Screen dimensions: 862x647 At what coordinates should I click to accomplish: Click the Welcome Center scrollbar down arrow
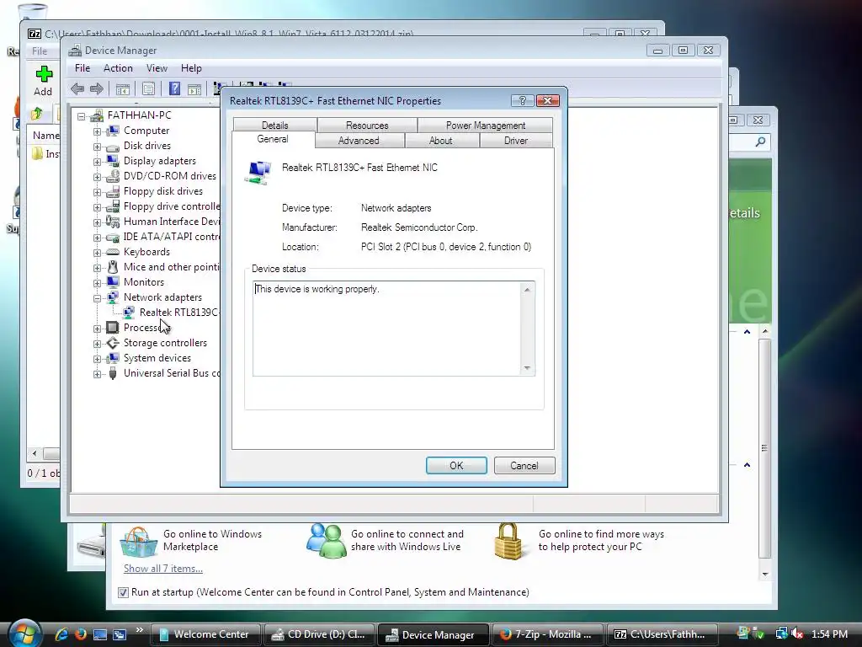click(x=764, y=575)
